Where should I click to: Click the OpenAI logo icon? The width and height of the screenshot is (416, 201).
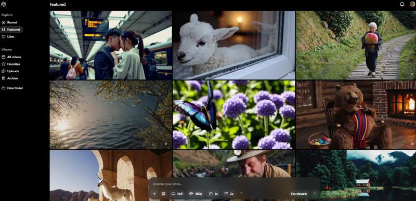click(4, 4)
